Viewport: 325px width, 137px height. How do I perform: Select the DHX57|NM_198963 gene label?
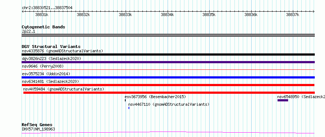pyautogui.click(x=38, y=129)
